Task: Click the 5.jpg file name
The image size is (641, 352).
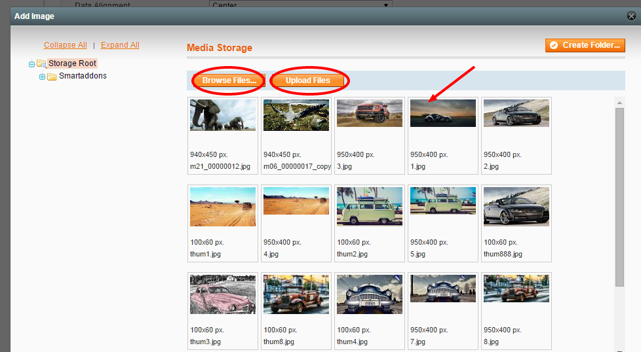Action: (418, 254)
